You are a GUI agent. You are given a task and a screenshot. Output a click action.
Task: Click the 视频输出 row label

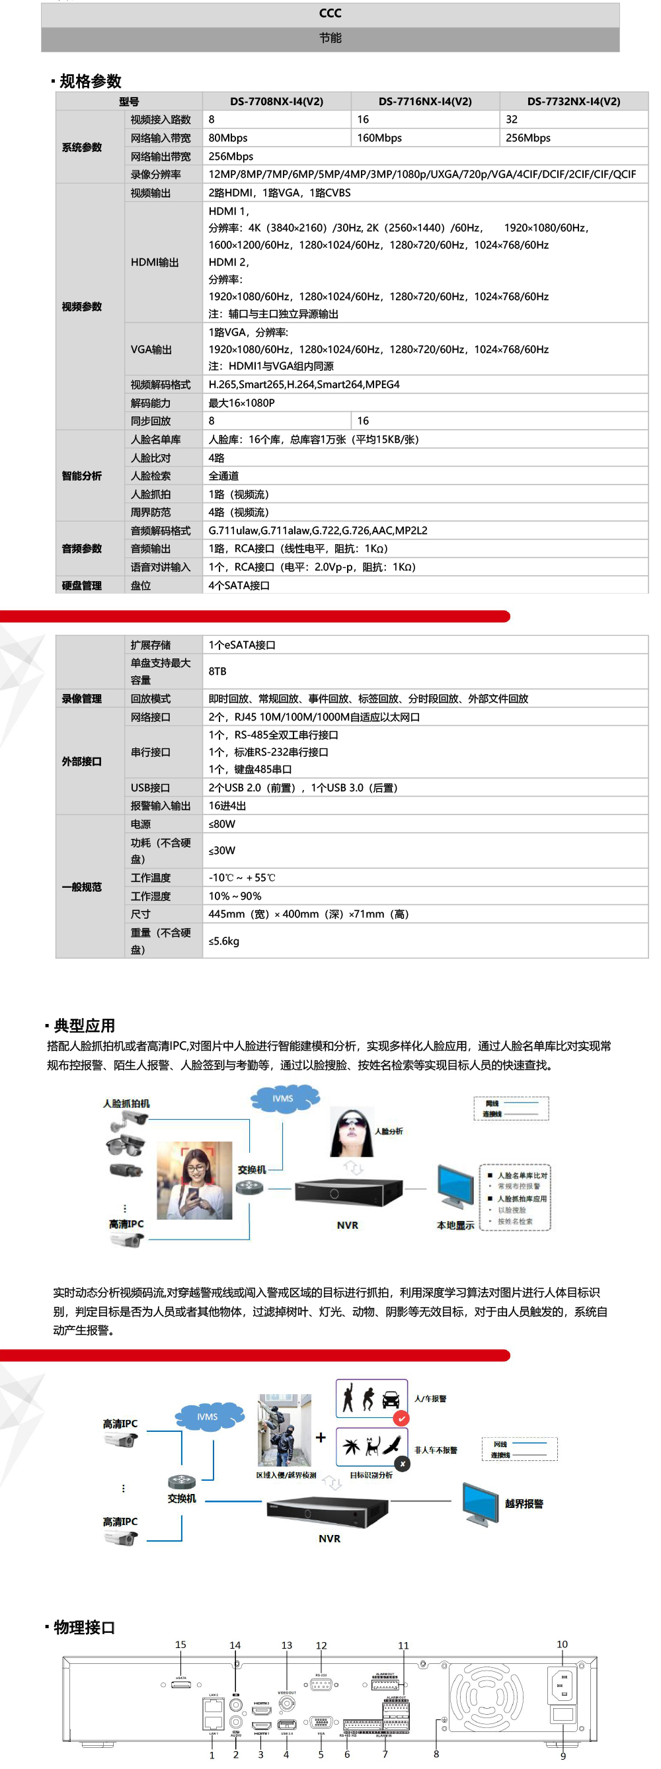pyautogui.click(x=151, y=193)
